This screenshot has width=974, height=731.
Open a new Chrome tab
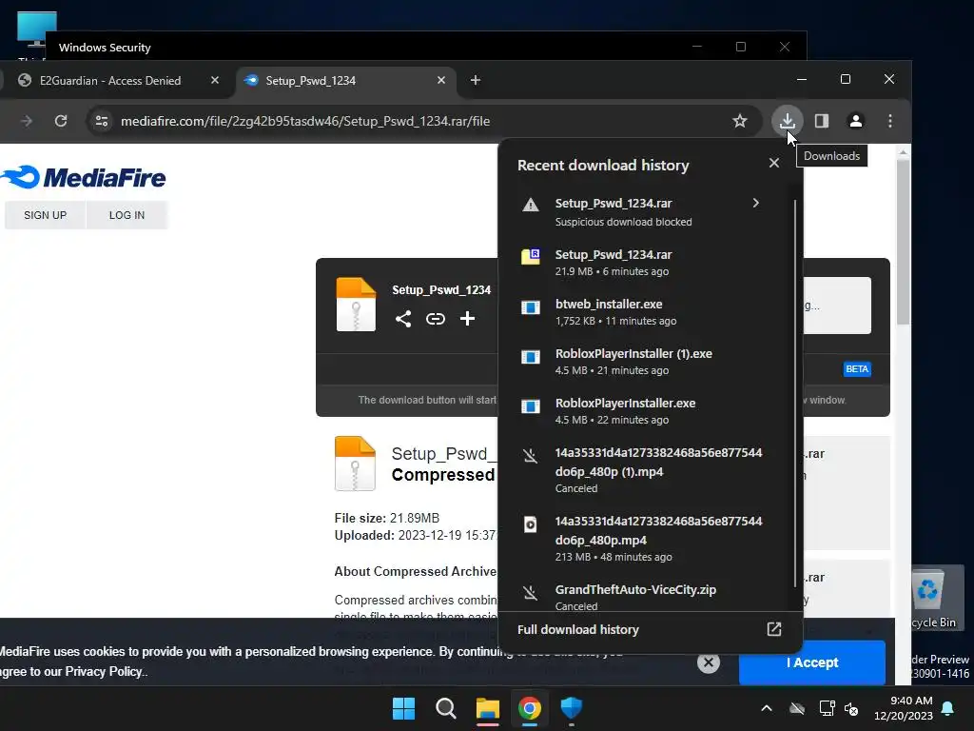(x=476, y=80)
